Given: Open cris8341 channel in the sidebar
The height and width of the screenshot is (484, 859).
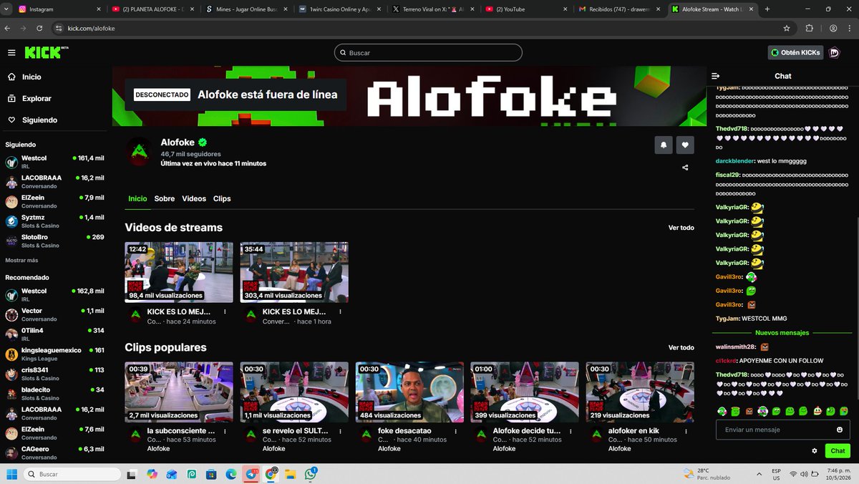Looking at the screenshot, I should 55,374.
